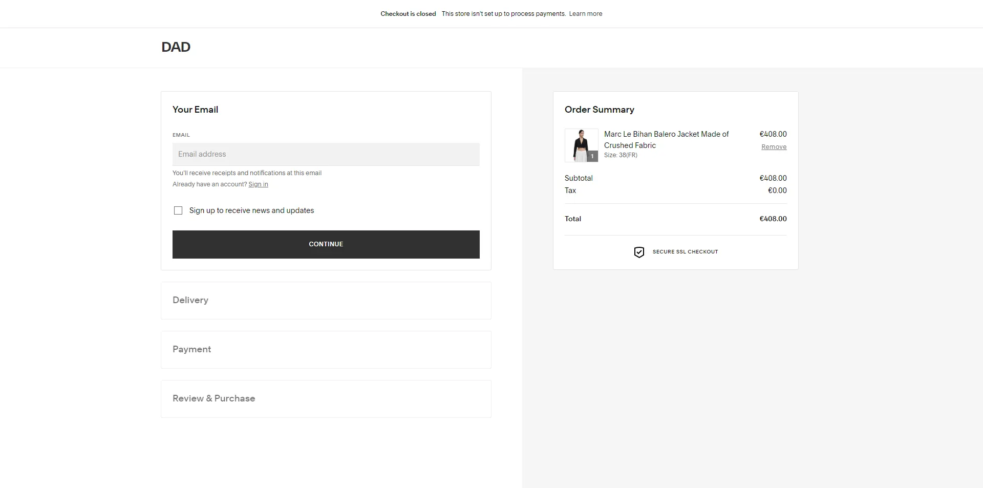Remove the jacket from the order
The height and width of the screenshot is (488, 983).
tap(774, 147)
